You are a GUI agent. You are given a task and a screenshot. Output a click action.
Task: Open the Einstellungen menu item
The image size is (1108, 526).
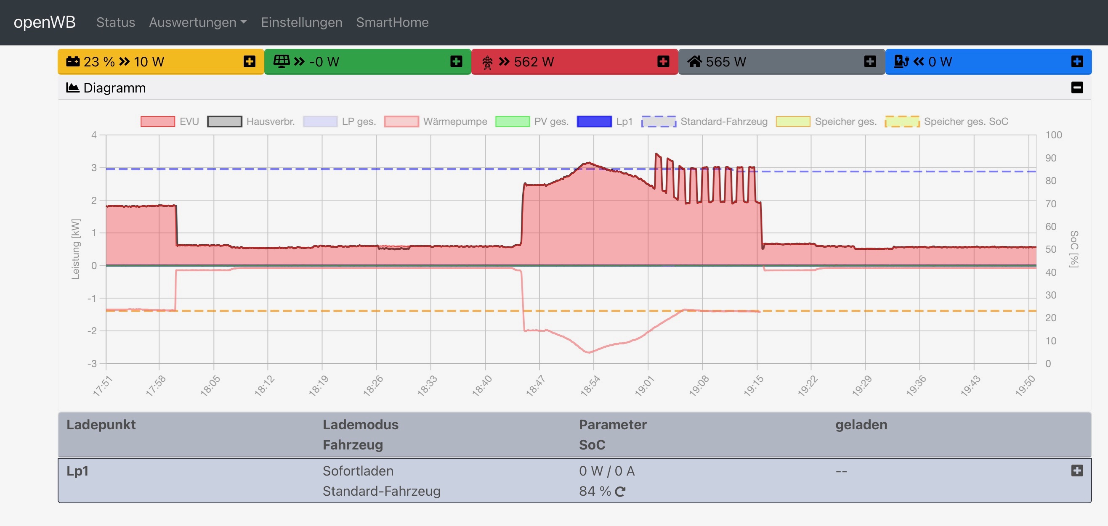(302, 22)
